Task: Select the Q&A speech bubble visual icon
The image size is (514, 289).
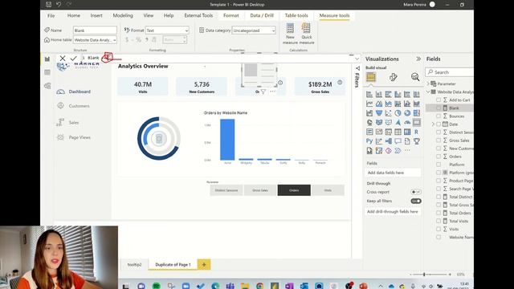Action: (398, 141)
